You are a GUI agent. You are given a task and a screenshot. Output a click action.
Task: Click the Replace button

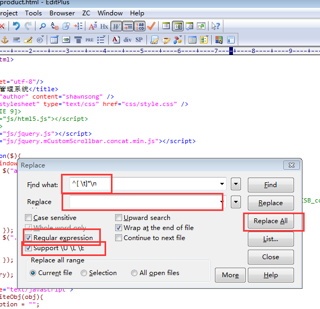[271, 203]
